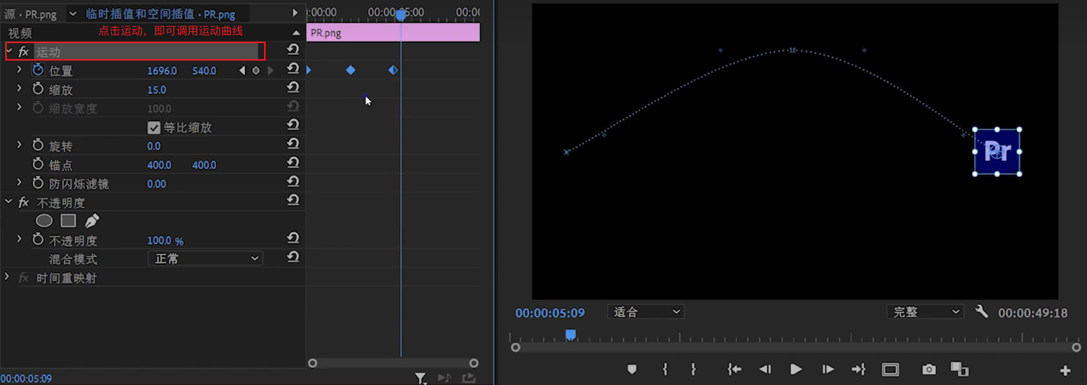The width and height of the screenshot is (1087, 385).
Task: Open the wrench settings menu in monitor
Action: [x=981, y=312]
